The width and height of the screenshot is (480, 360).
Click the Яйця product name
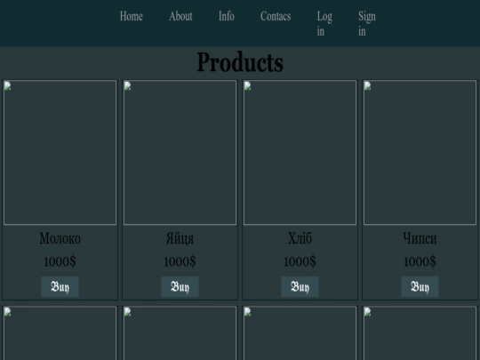click(x=180, y=238)
